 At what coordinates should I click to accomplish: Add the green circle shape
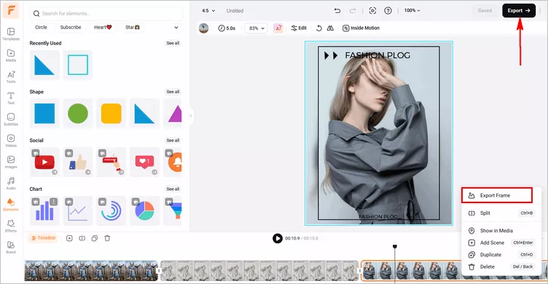(77, 114)
